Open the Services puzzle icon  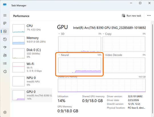coord(5,71)
